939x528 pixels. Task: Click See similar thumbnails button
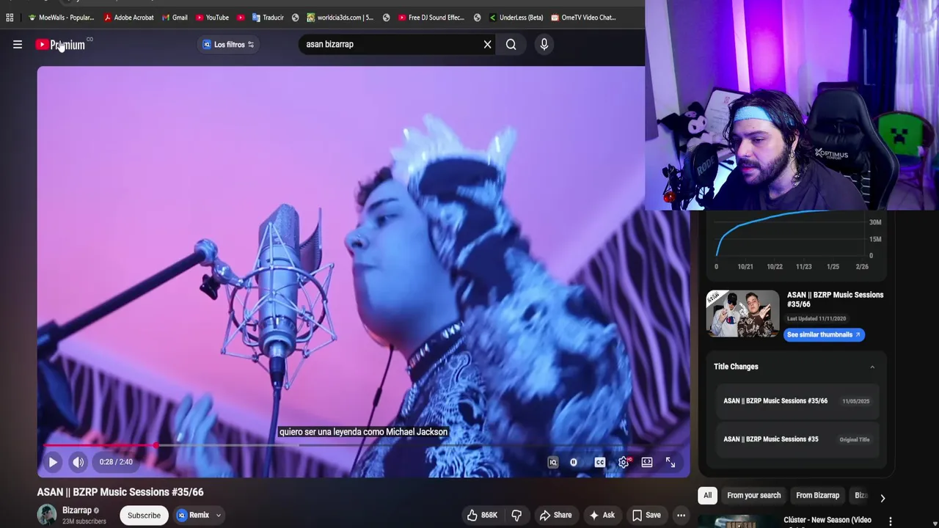pos(824,334)
